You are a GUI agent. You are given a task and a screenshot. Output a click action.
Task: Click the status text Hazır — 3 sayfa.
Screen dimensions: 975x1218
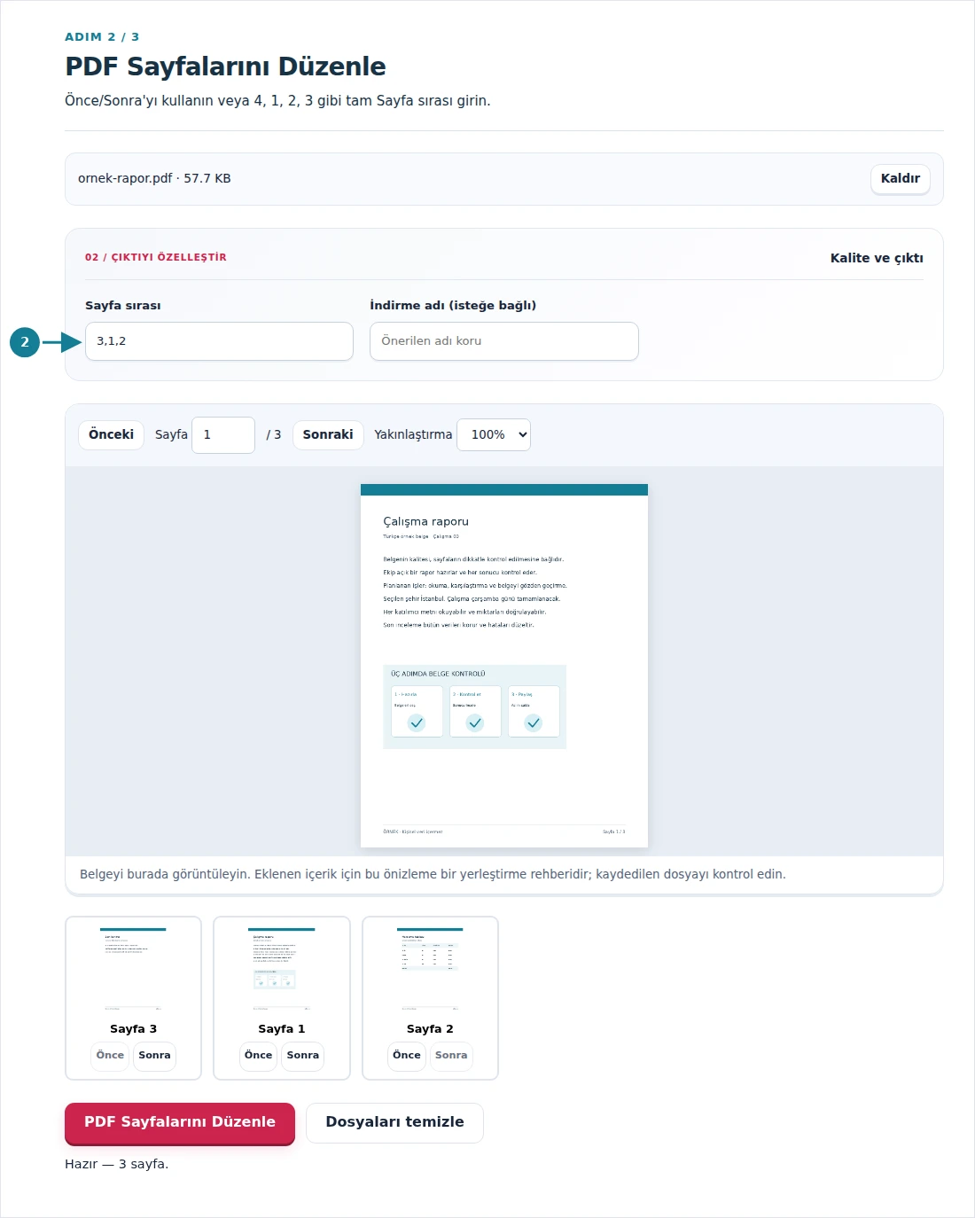point(116,1164)
